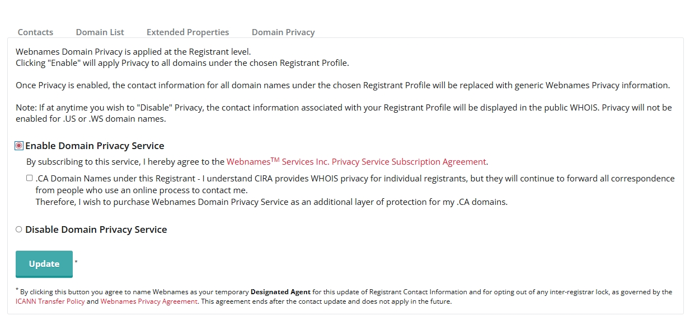The width and height of the screenshot is (690, 316).
Task: Select the Enable Domain Privacy Service radio button
Action: (19, 146)
